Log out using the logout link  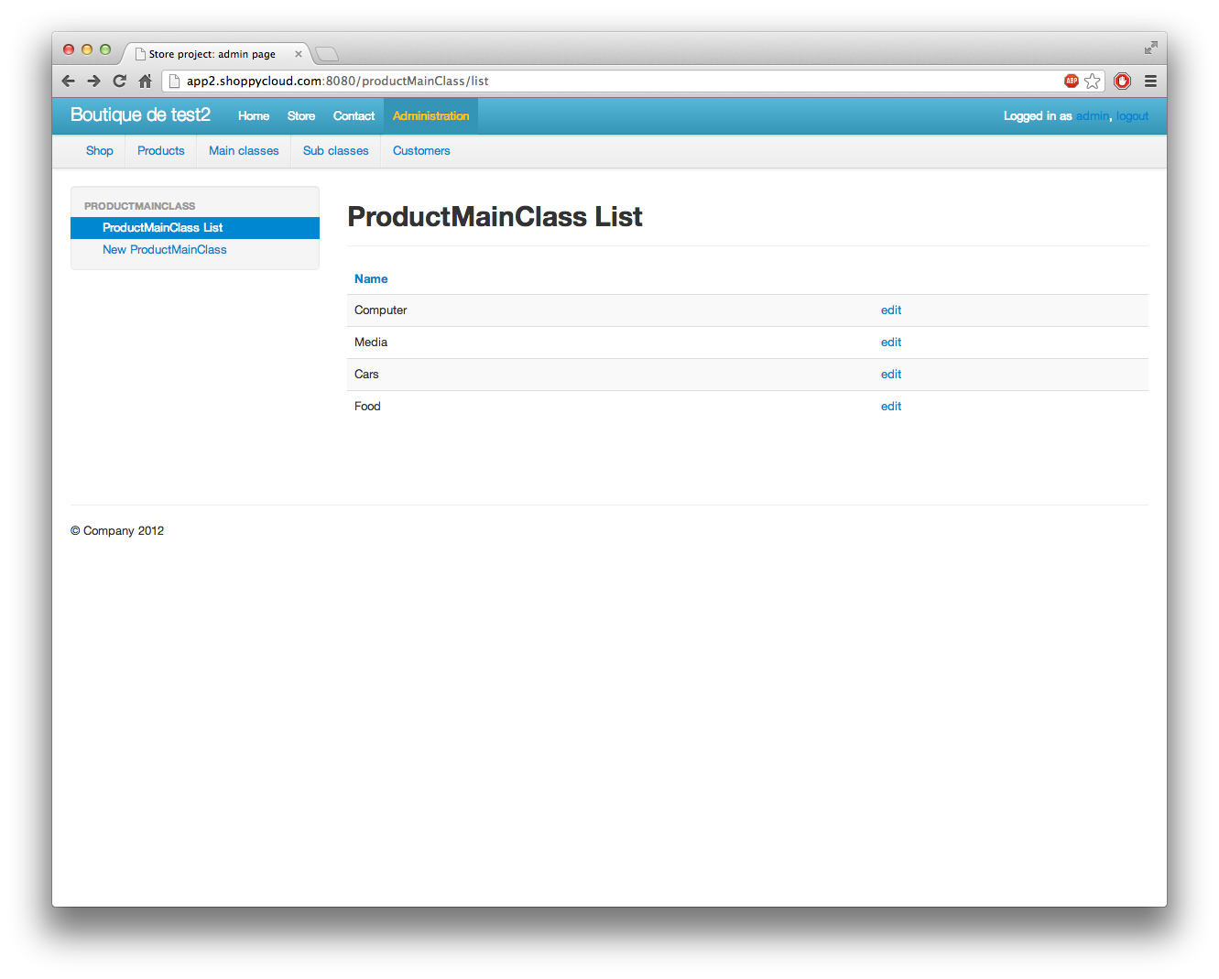point(1132,116)
